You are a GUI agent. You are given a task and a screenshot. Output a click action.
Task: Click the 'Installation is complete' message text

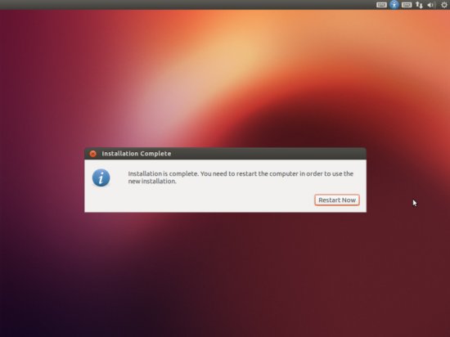coord(241,177)
